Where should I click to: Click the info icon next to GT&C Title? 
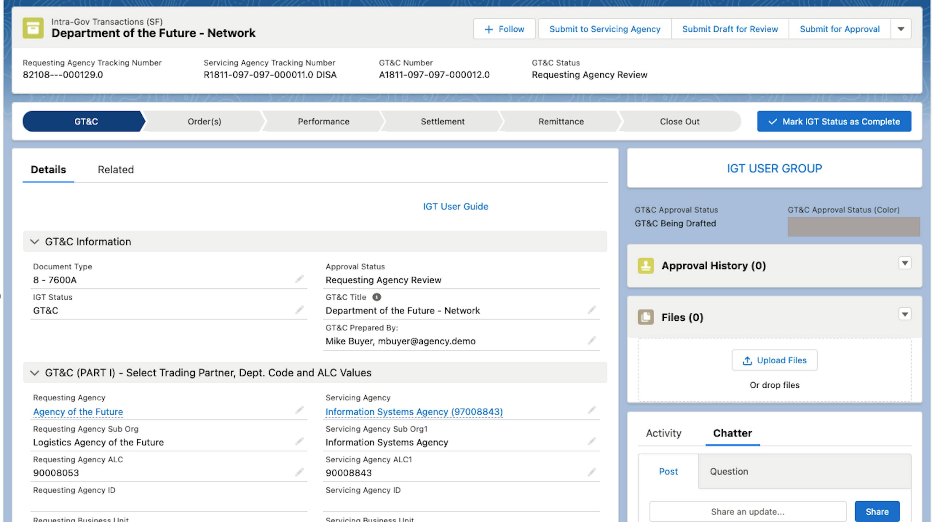coord(376,297)
